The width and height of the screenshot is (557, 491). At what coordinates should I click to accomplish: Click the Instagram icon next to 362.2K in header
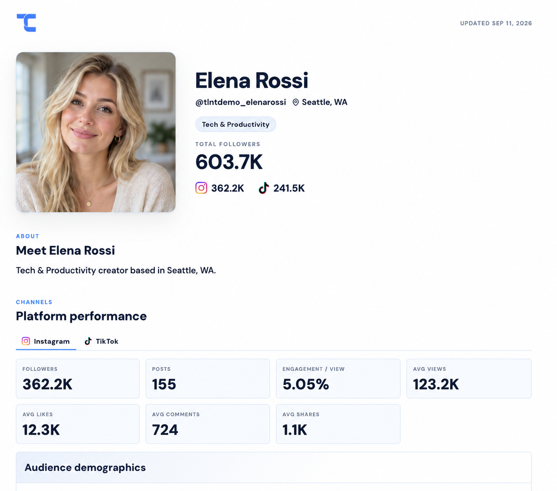[x=201, y=188]
